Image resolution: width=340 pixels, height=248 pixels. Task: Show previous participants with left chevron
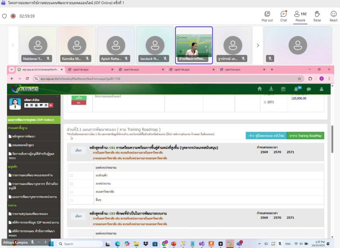[x=13, y=45]
